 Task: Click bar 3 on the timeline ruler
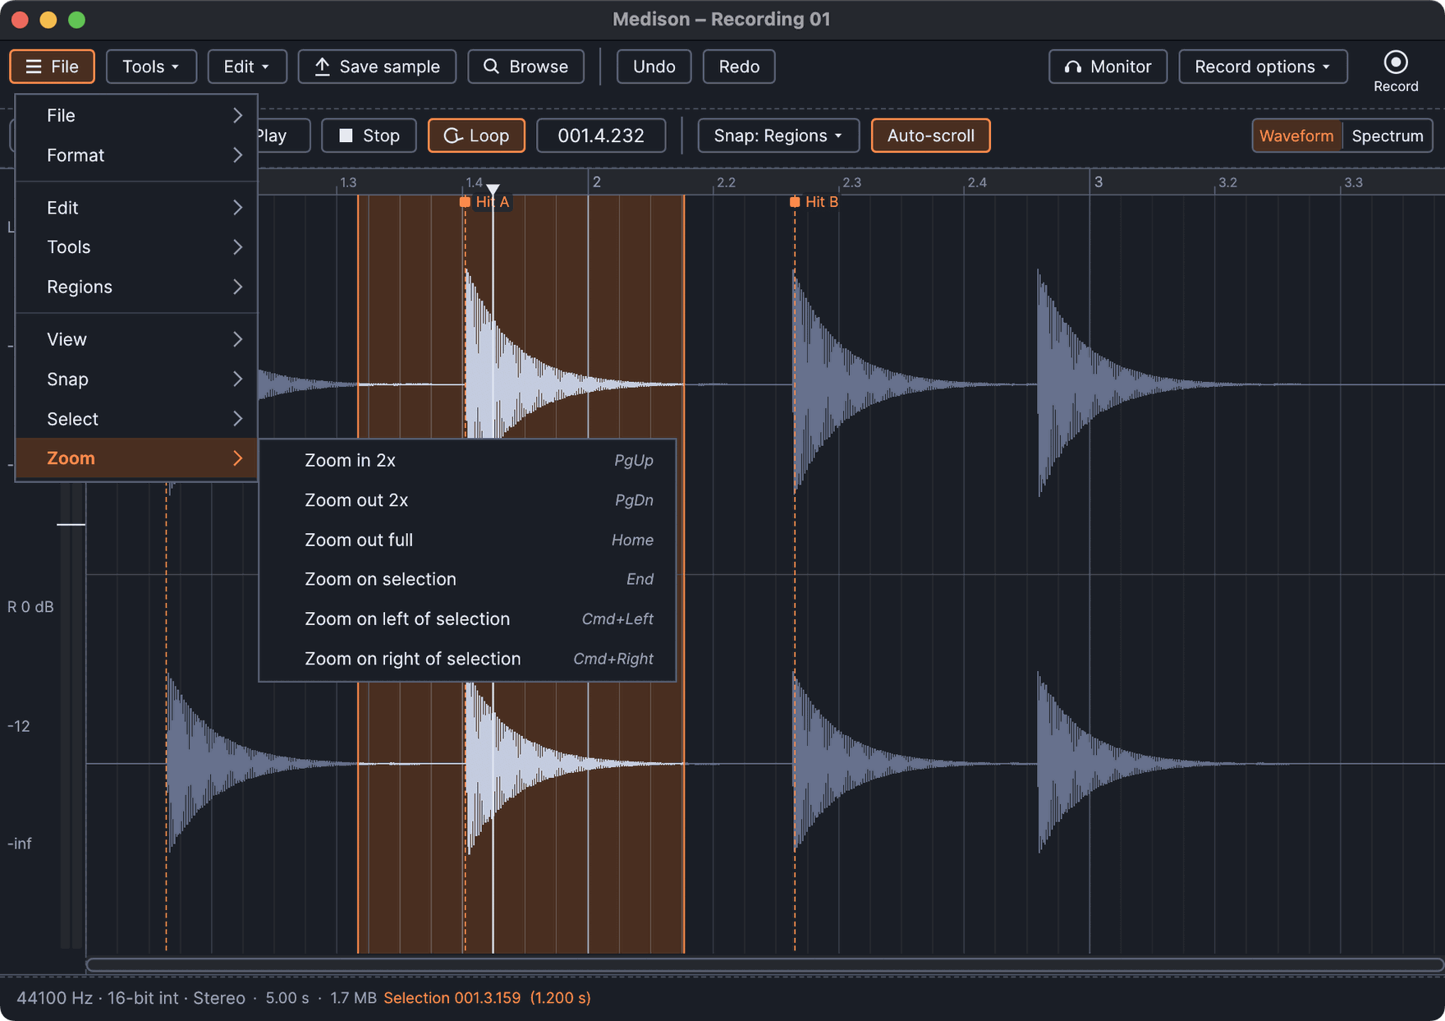click(1098, 182)
